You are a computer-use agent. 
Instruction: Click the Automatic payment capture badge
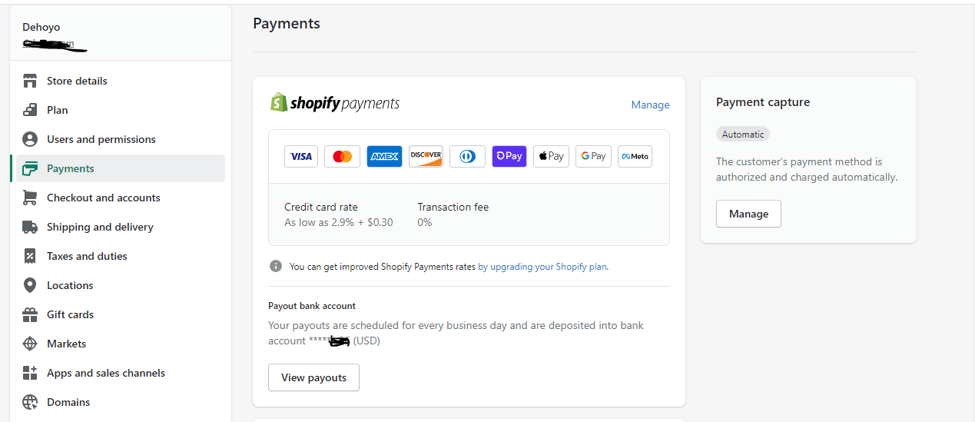(x=743, y=134)
